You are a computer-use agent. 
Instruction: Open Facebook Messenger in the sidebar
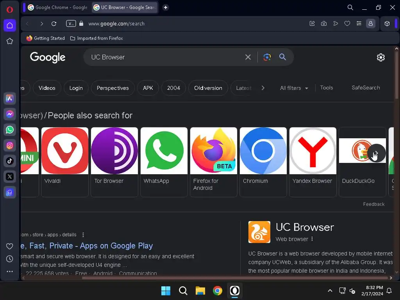coord(10,114)
